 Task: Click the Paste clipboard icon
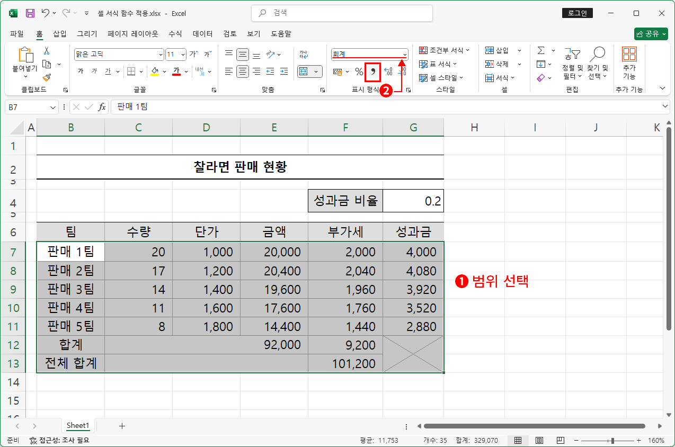point(25,55)
